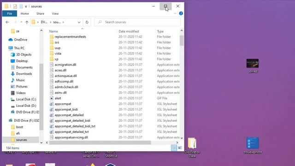This screenshot has width=295, height=166.
Task: Open Properties quick access toolbar icon
Action: coord(15,6)
